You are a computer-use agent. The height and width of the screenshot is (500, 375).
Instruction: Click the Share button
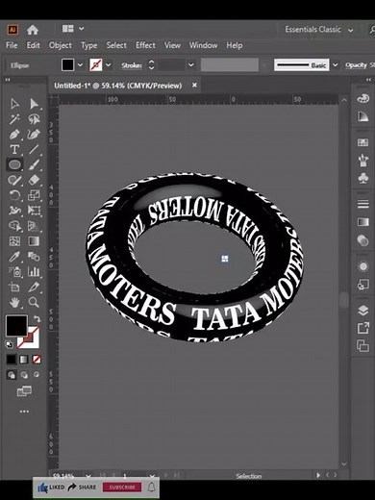(82, 487)
